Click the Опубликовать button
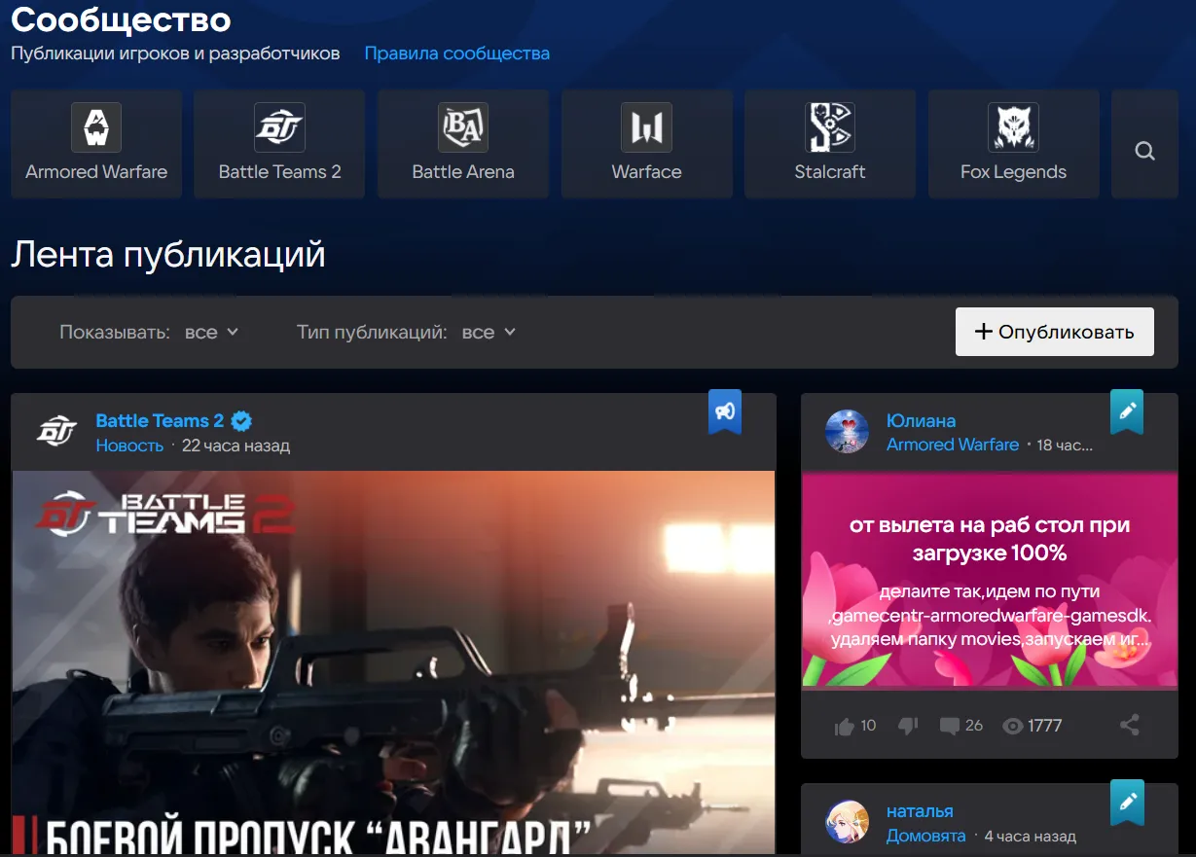Screen dimensions: 1196x857 click(1055, 332)
